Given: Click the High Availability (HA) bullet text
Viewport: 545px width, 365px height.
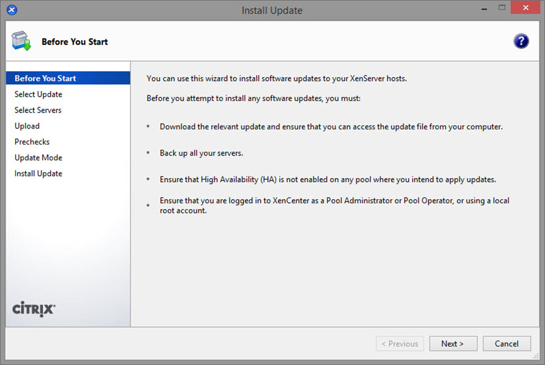Looking at the screenshot, I should click(328, 180).
